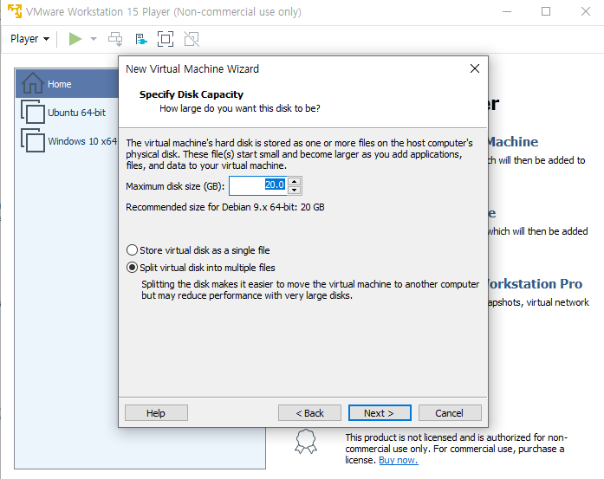Click the Buy now link
The width and height of the screenshot is (604, 479).
point(399,460)
